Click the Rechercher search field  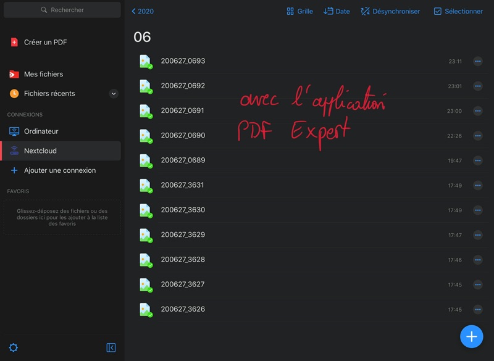pos(62,10)
